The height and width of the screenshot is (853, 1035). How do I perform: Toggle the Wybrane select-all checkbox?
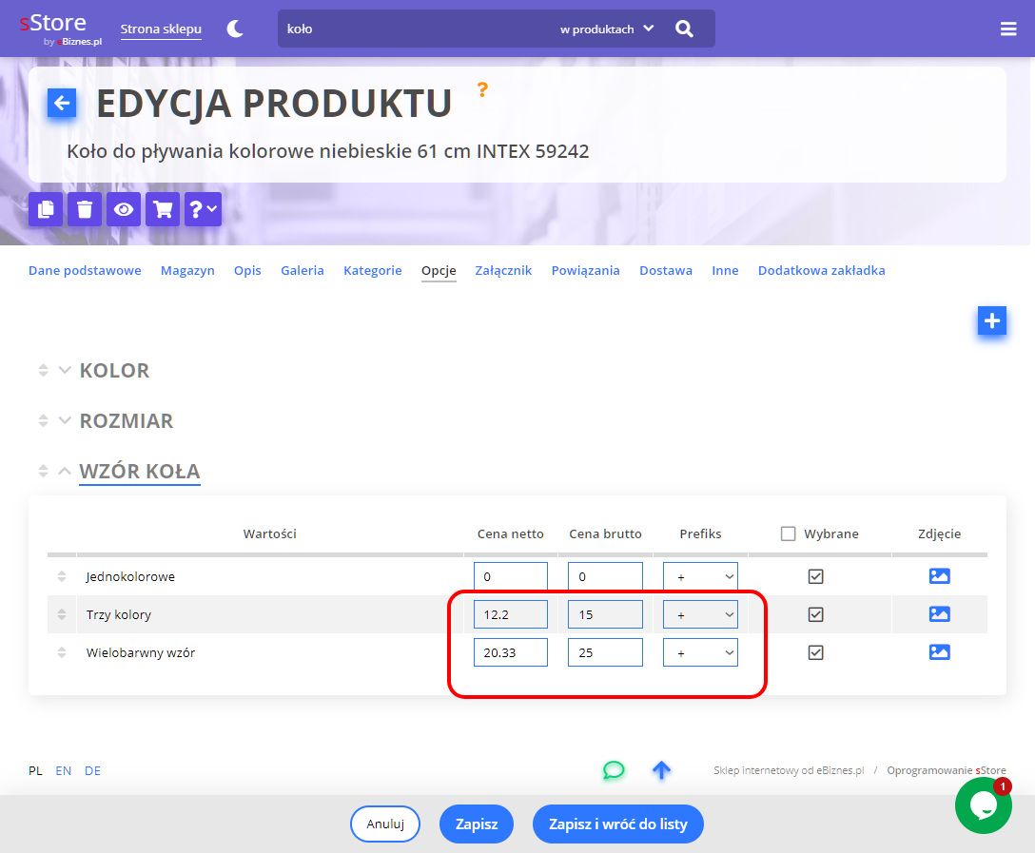pyautogui.click(x=788, y=533)
